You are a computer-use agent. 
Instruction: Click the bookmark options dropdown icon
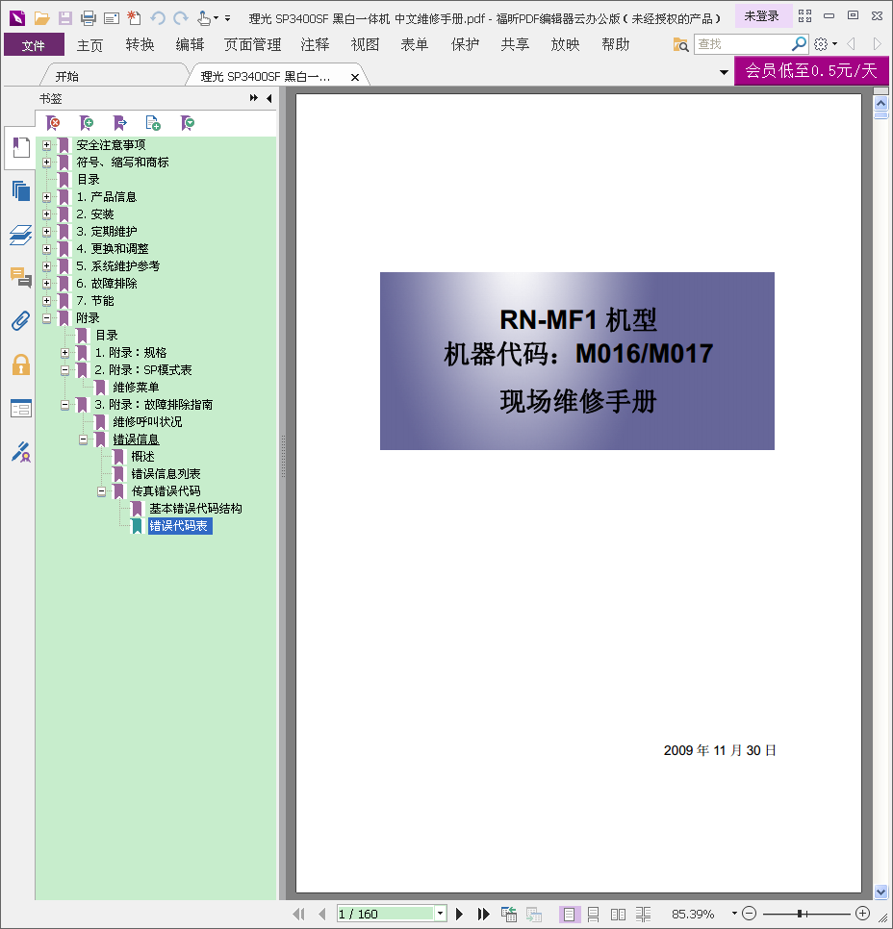188,123
